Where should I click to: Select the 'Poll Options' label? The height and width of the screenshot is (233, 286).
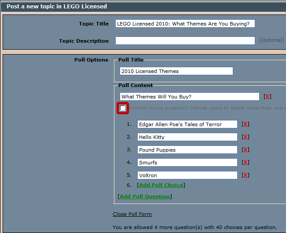(x=91, y=60)
